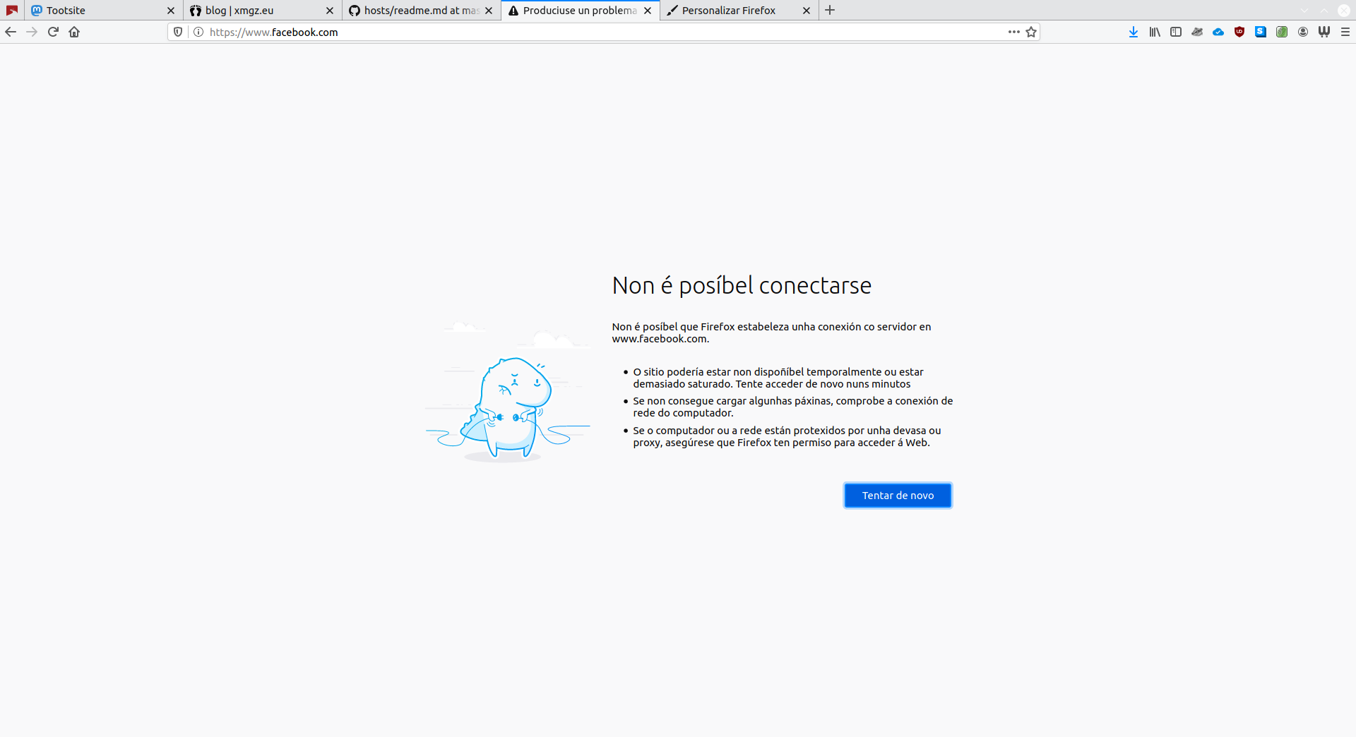Open the Firefox hamburger menu
1356x737 pixels.
(1345, 32)
